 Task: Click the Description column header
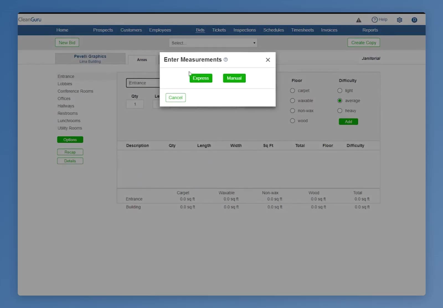[137, 145]
